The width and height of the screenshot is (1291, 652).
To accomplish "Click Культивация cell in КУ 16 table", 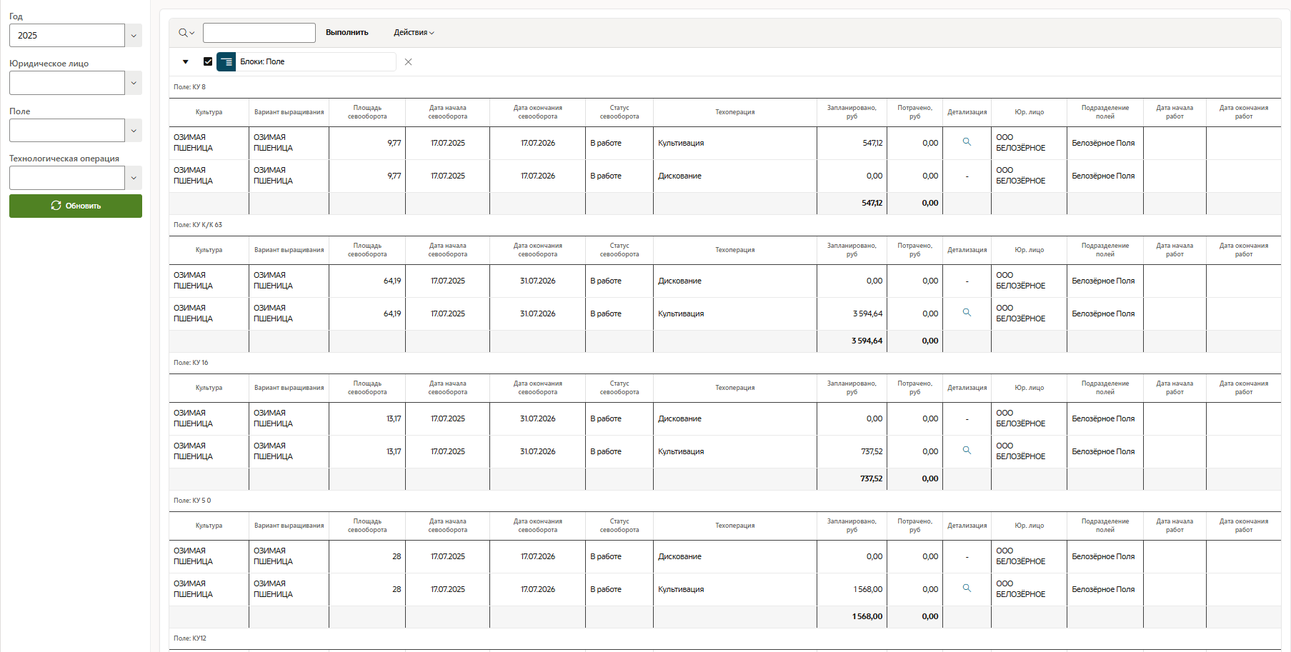I will (681, 451).
